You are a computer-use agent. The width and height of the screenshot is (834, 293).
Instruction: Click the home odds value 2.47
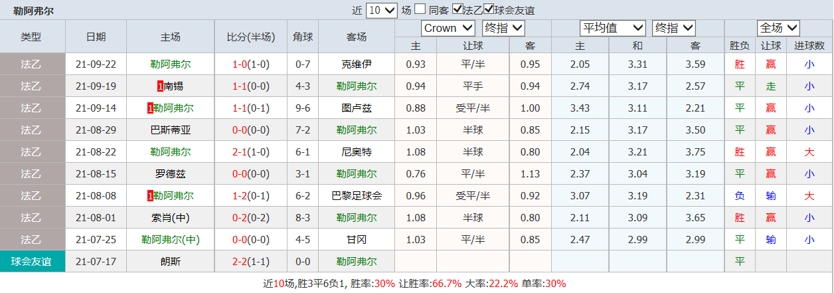[x=580, y=239]
